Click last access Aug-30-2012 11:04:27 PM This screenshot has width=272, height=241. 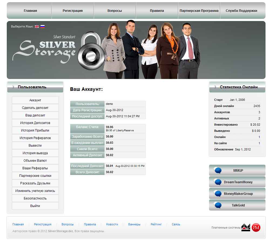click(x=123, y=116)
